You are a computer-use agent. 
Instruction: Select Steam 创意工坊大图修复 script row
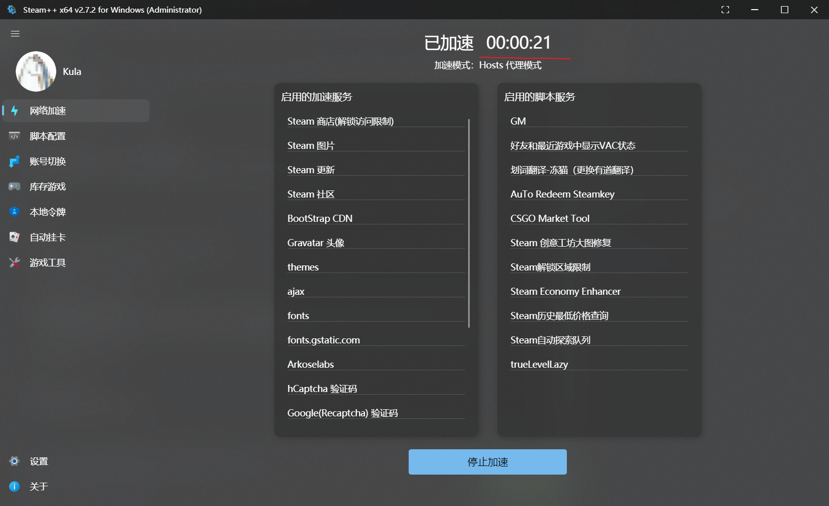(x=599, y=243)
